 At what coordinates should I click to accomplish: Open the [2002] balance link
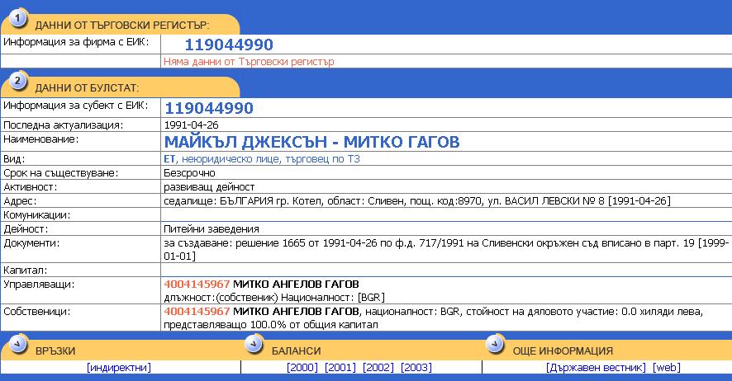(x=378, y=368)
